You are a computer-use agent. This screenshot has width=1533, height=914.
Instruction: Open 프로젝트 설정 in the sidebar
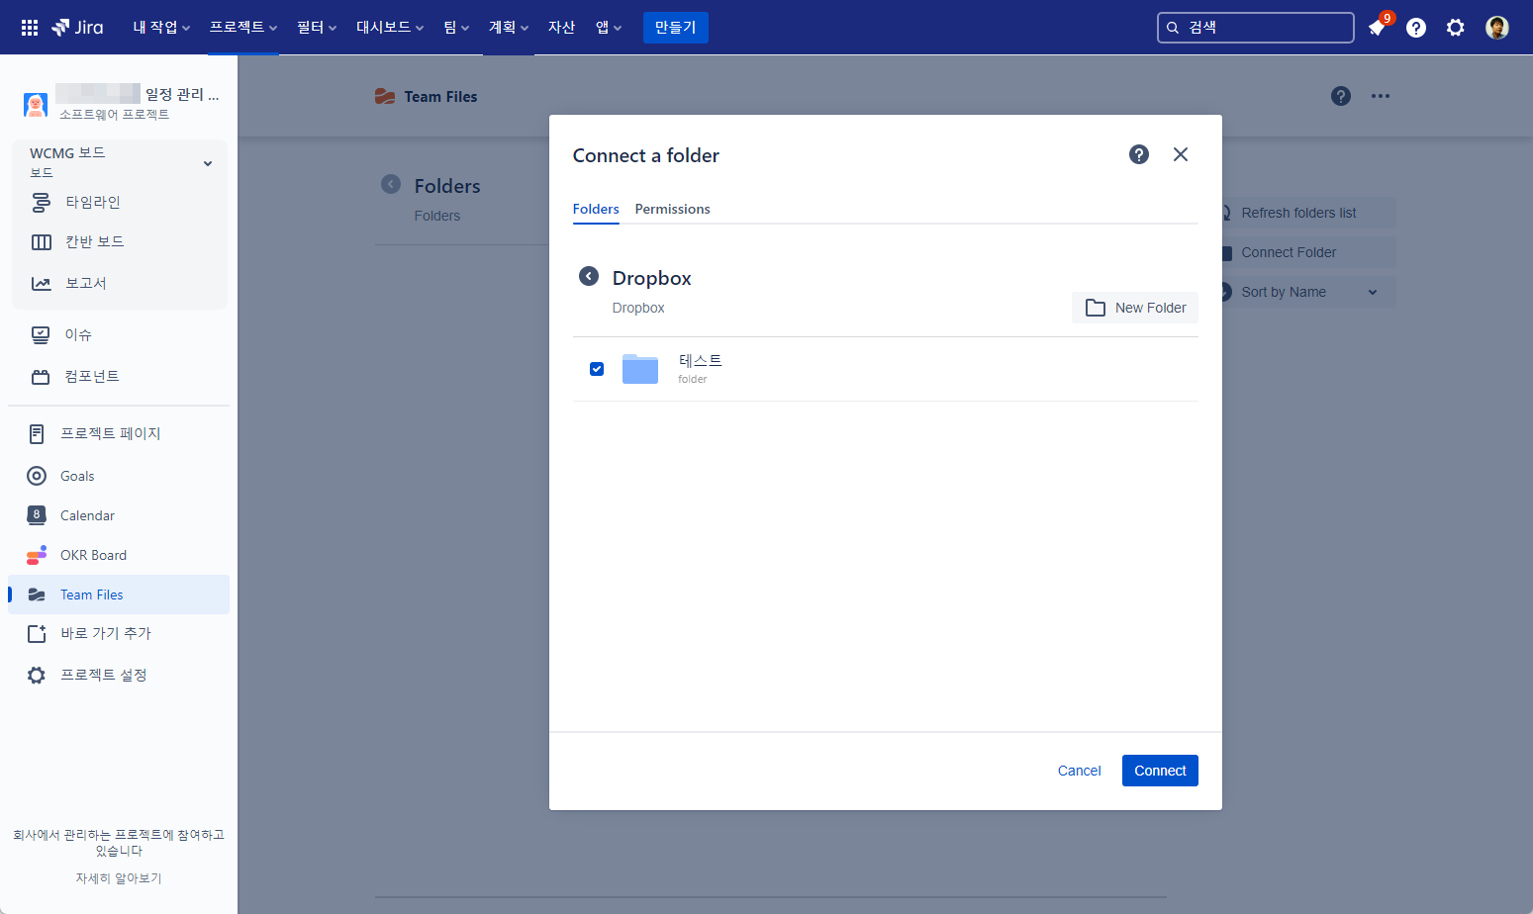(x=119, y=675)
